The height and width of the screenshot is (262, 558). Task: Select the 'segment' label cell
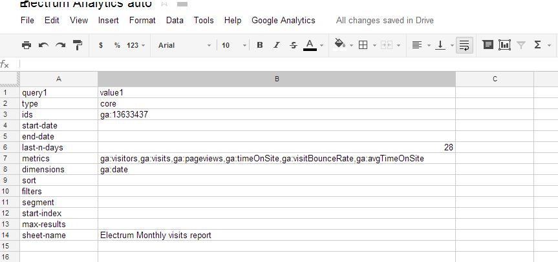(59, 202)
